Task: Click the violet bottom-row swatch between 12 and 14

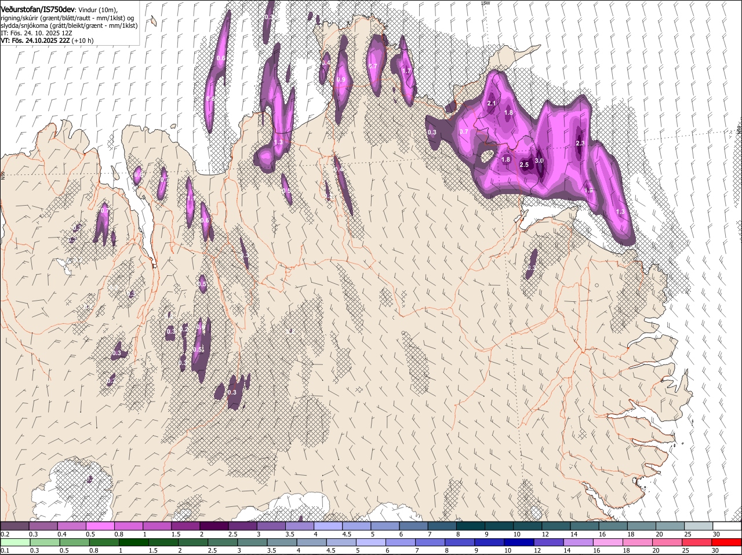Action: pos(549,542)
